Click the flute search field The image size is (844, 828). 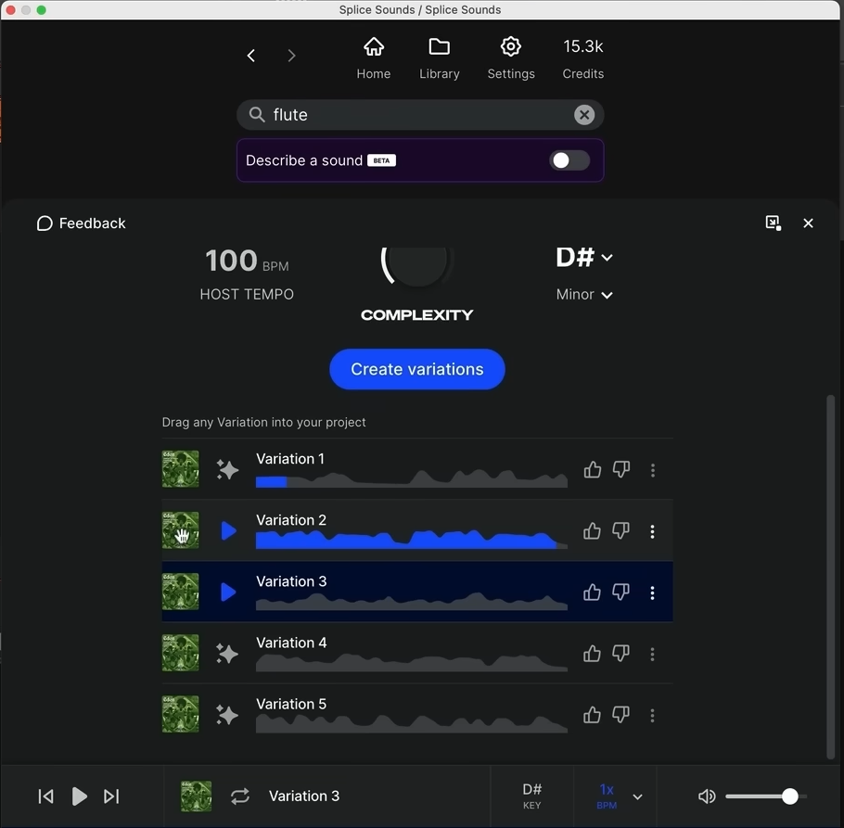pos(420,115)
